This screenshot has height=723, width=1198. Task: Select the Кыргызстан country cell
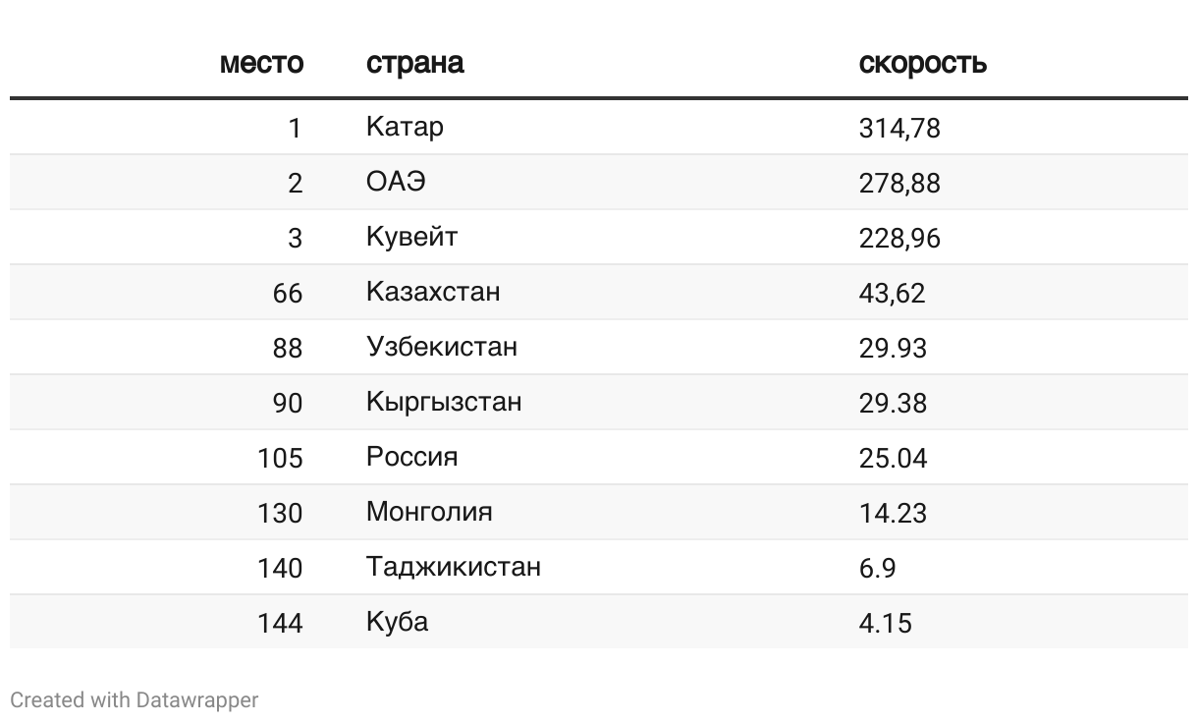[444, 402]
